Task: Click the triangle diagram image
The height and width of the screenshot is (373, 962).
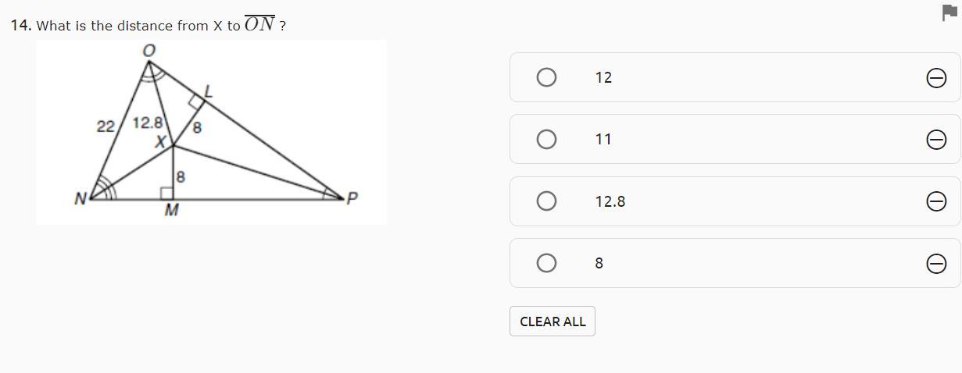Action: click(x=211, y=132)
